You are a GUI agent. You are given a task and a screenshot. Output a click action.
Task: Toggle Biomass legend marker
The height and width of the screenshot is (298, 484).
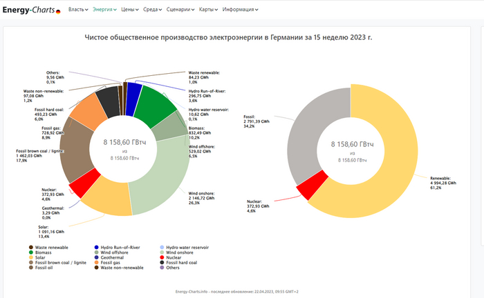[30, 252]
